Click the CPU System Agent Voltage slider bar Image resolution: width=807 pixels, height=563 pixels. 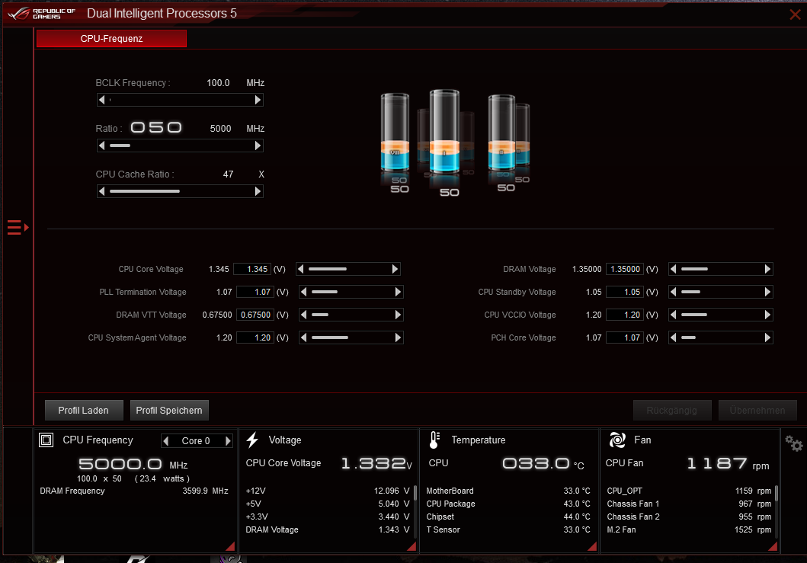[x=351, y=337]
